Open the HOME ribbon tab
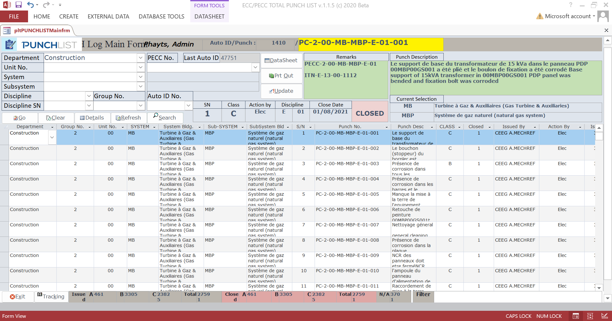The height and width of the screenshot is (321, 612). click(42, 17)
